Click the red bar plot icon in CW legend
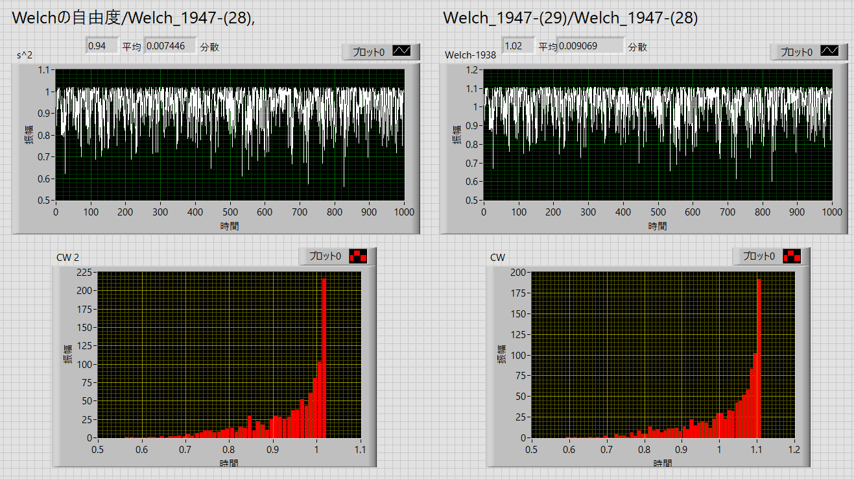 [x=792, y=256]
